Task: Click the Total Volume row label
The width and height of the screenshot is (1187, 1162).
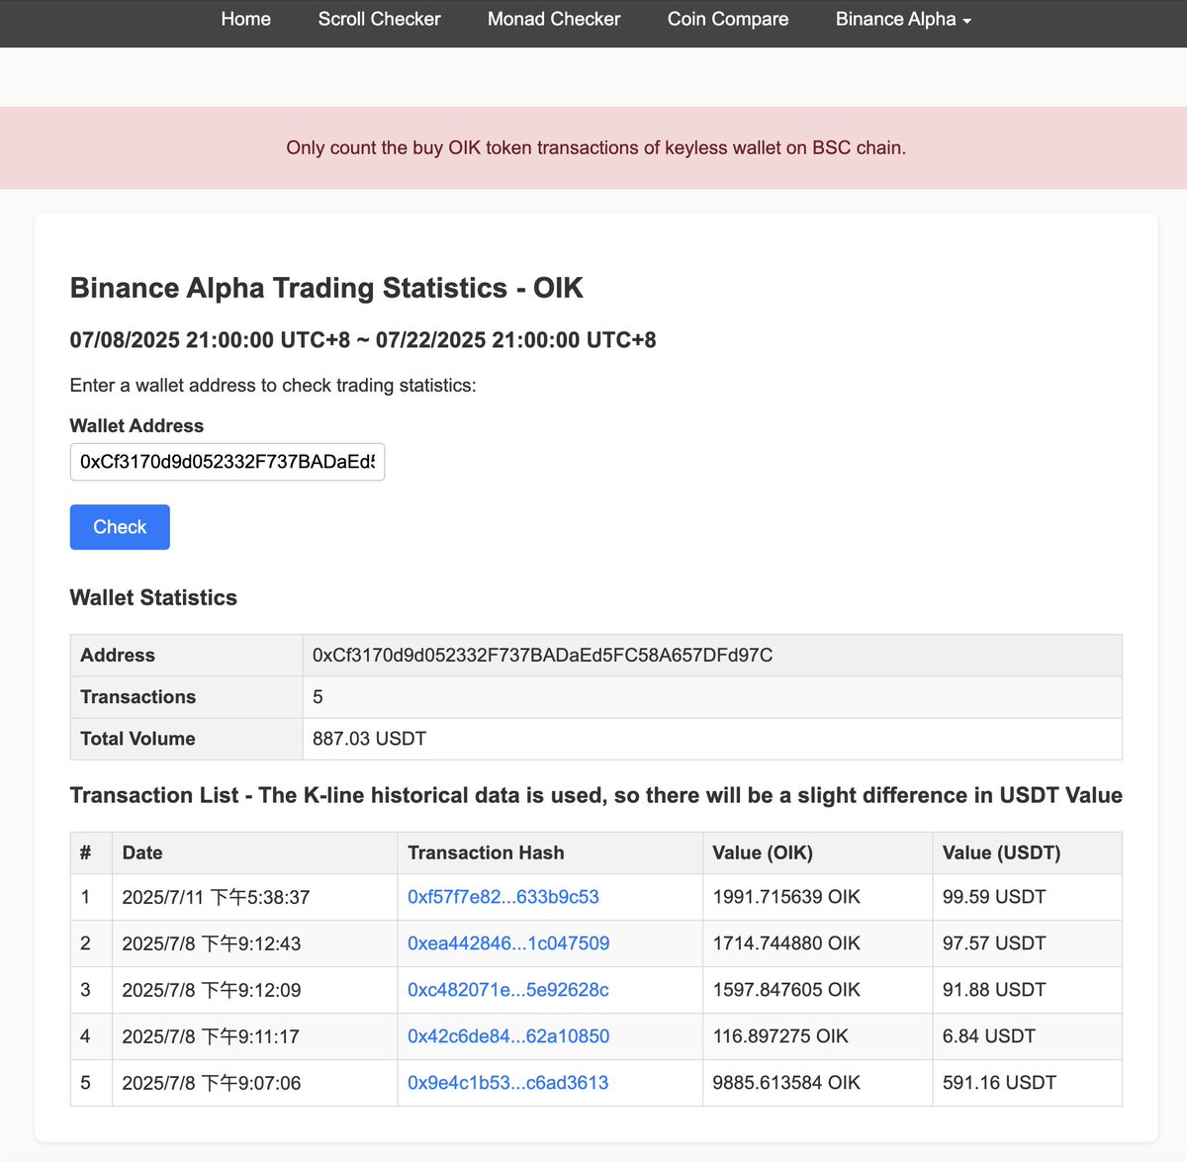Action: 137,739
